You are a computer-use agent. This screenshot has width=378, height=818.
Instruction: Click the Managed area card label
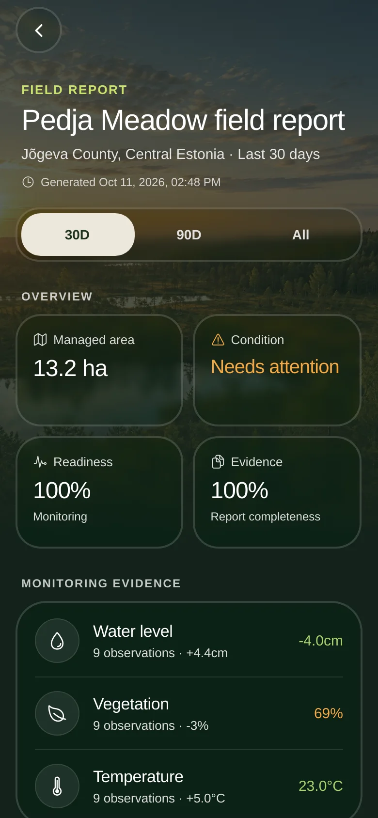[x=94, y=340]
